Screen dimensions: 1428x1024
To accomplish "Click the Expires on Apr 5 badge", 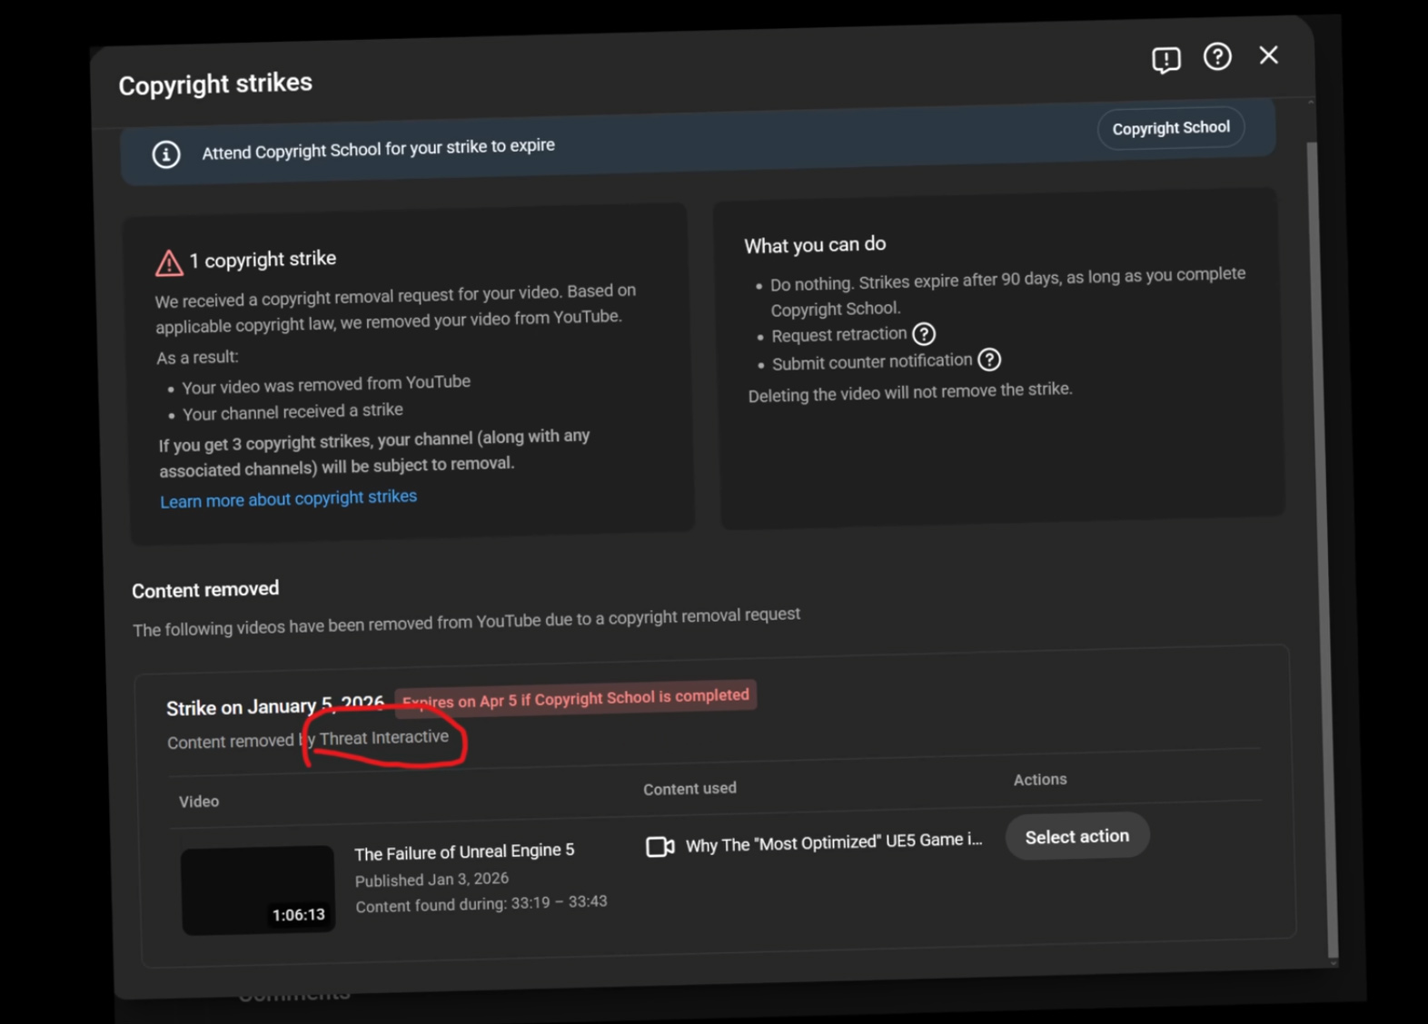I will click(575, 697).
